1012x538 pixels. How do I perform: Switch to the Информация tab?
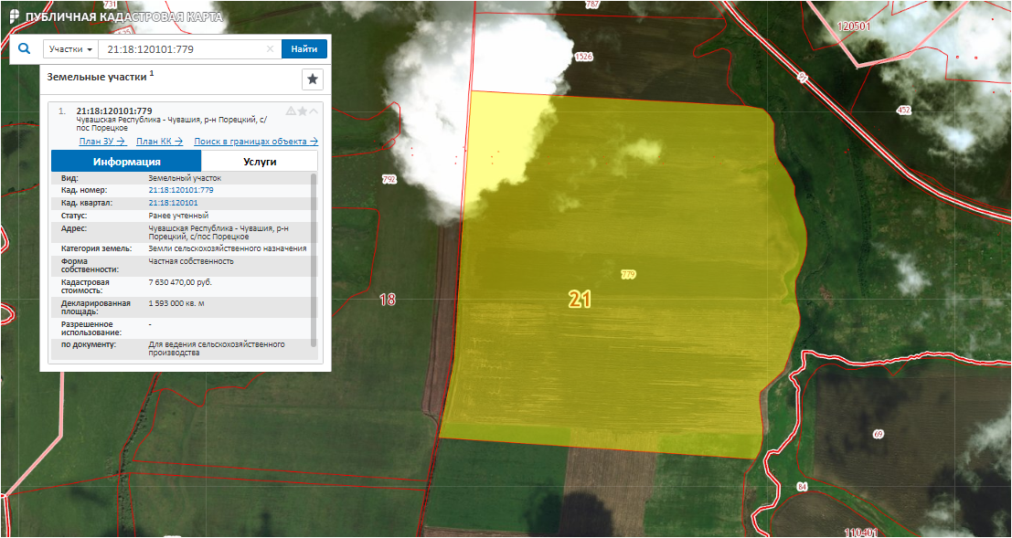click(x=126, y=162)
